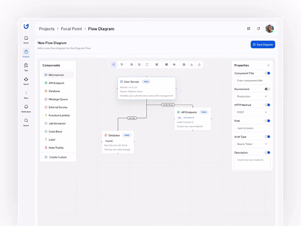Open More options in the sidebar
The height and width of the screenshot is (226, 301).
click(26, 95)
